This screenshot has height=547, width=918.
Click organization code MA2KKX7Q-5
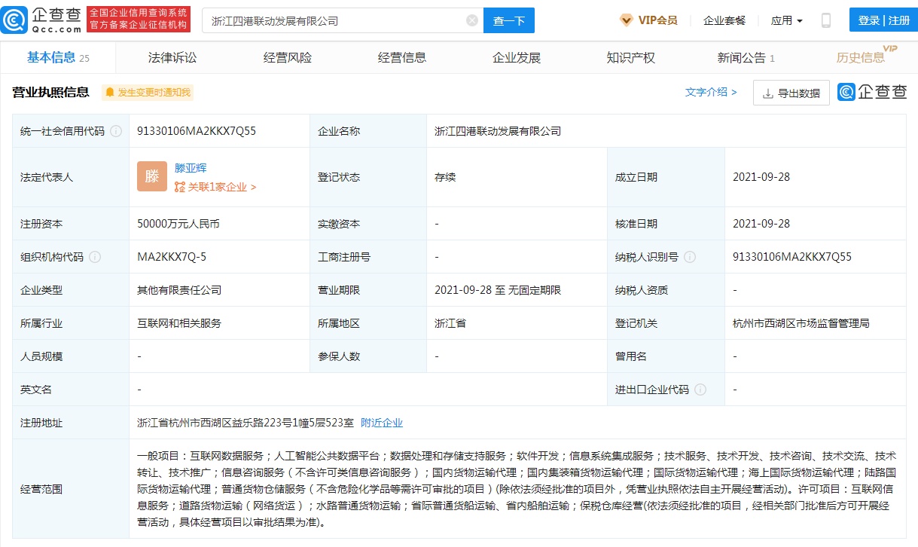click(172, 257)
